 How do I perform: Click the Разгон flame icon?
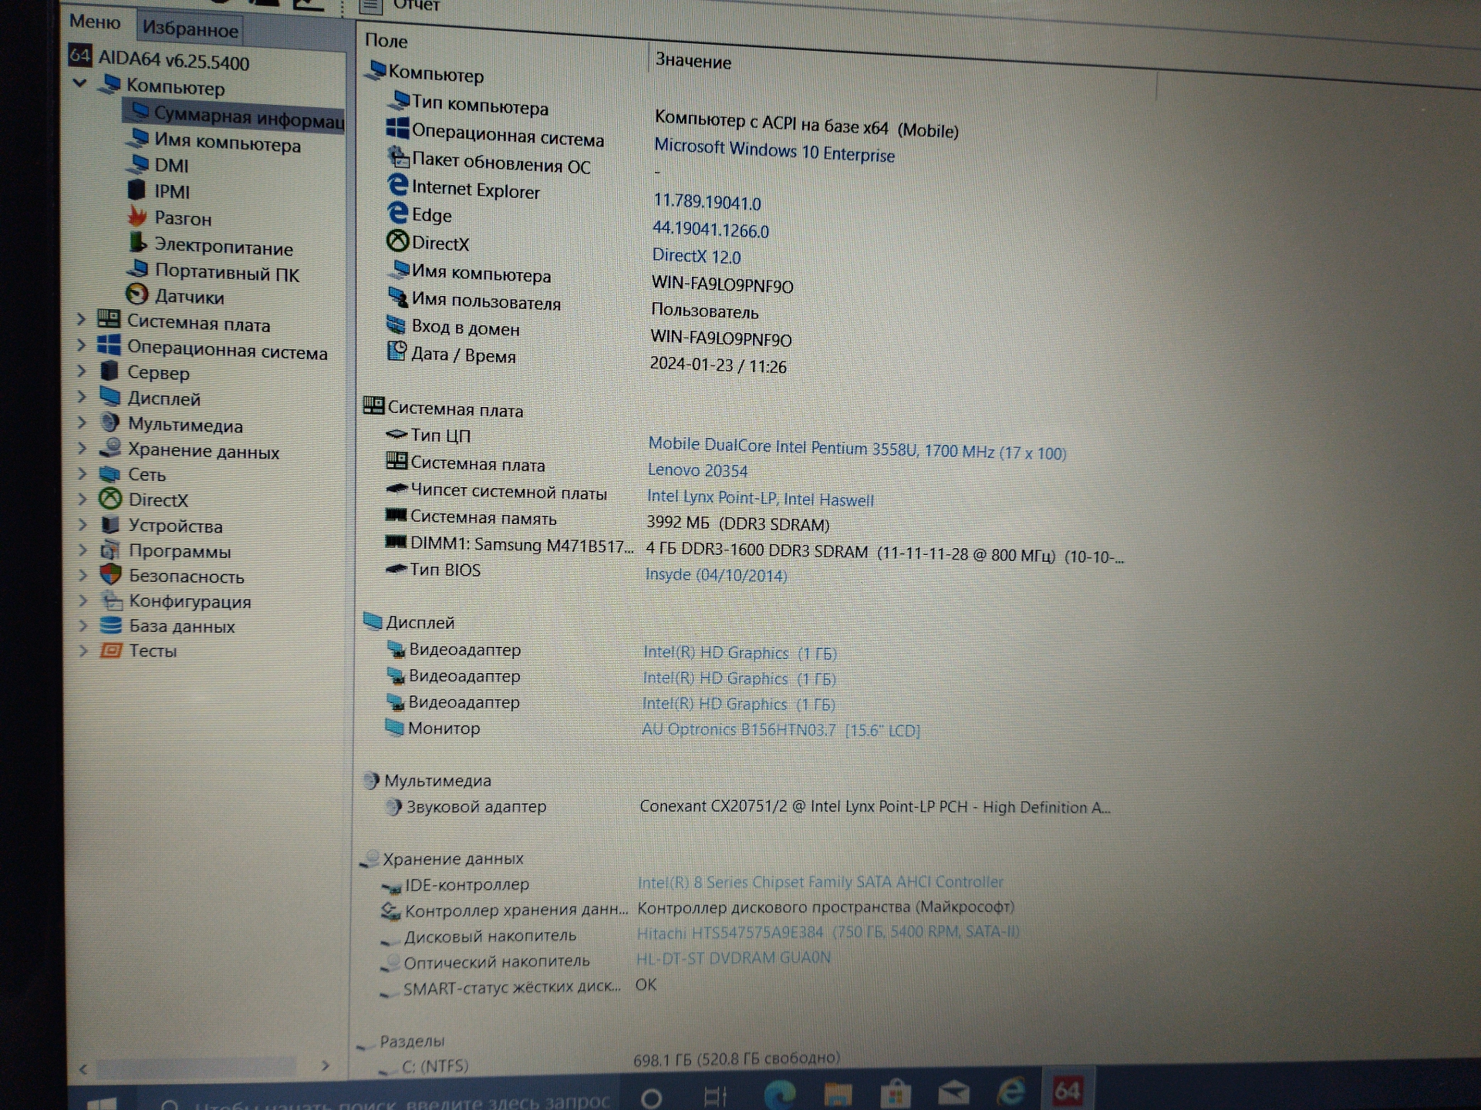[x=137, y=217]
